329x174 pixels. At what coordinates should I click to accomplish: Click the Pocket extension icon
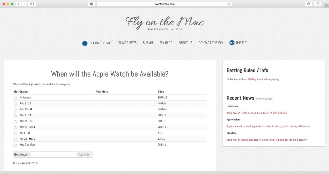[x=92, y=4]
